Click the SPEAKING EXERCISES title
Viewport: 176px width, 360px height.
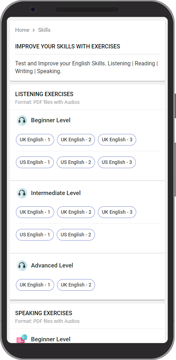point(44,313)
